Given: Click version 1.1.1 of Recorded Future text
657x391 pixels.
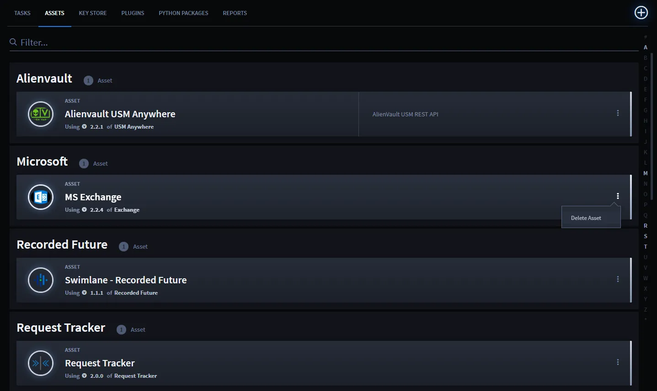Looking at the screenshot, I should tap(124, 293).
